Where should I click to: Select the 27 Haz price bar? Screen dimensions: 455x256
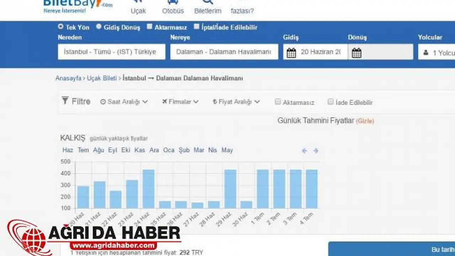[197, 206]
